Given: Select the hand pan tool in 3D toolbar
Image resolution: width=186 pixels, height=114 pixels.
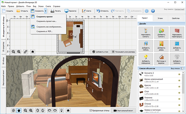Looking at the screenshot, I should coord(19,111).
